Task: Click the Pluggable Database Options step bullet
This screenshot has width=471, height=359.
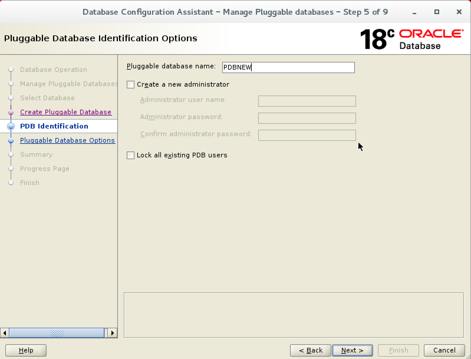Action: [11, 141]
